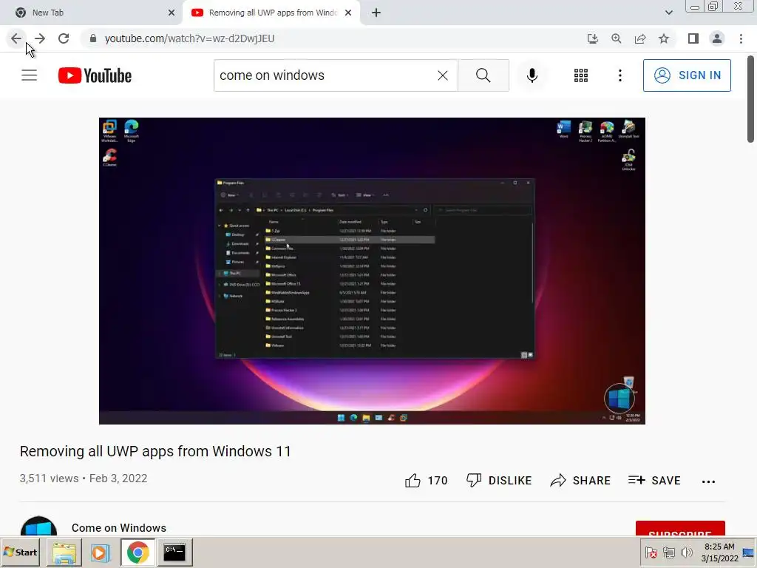Image resolution: width=757 pixels, height=568 pixels.
Task: Click the 3,511 views date text
Action: [x=84, y=479]
